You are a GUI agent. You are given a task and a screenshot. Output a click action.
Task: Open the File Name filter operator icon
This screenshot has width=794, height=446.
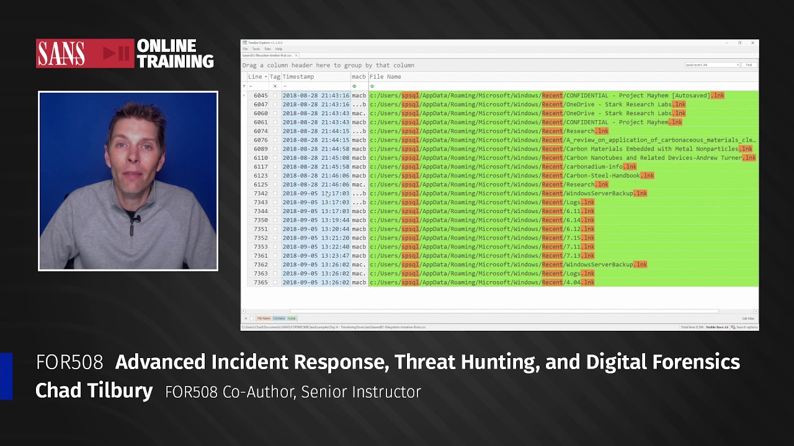pos(372,86)
